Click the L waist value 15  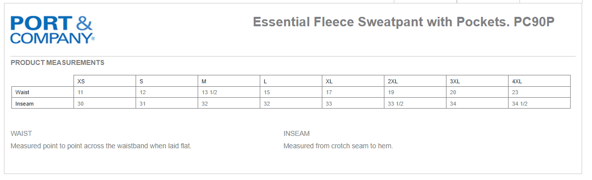(267, 93)
